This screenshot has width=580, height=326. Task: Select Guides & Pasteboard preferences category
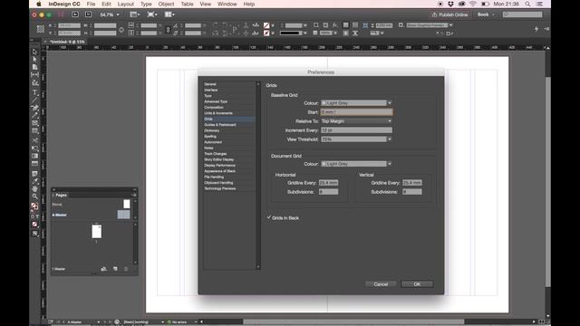pos(228,125)
